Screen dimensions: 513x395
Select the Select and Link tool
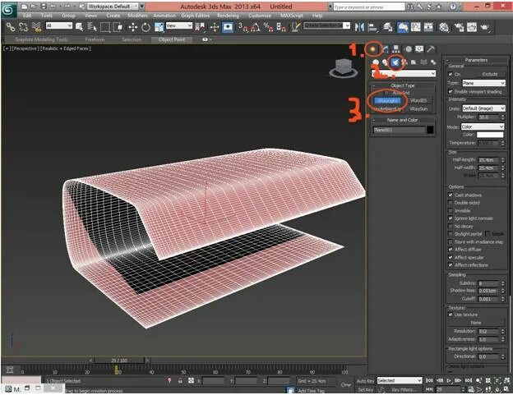tap(11, 27)
